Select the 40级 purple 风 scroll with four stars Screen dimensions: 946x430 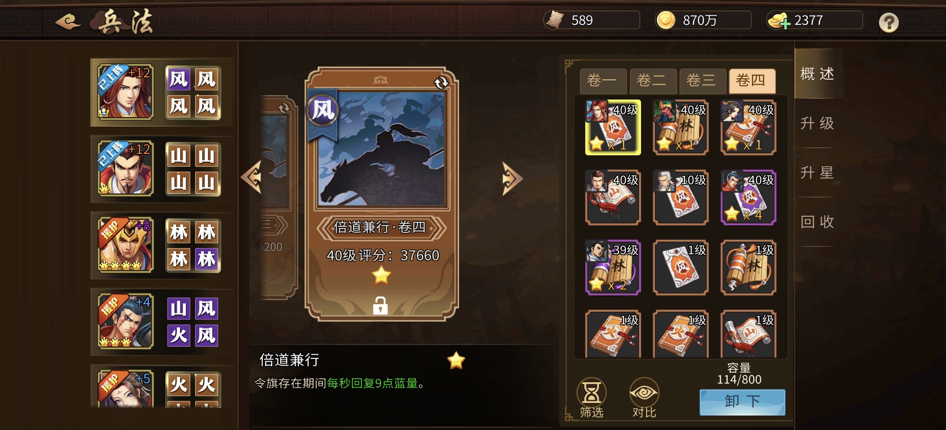pos(748,197)
